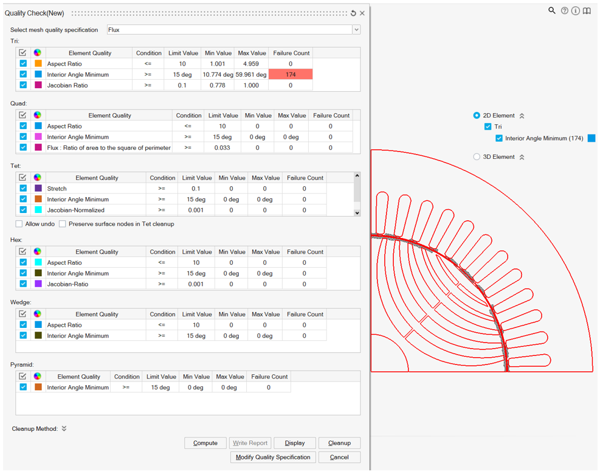Select the 3D Element radio button

pos(477,157)
